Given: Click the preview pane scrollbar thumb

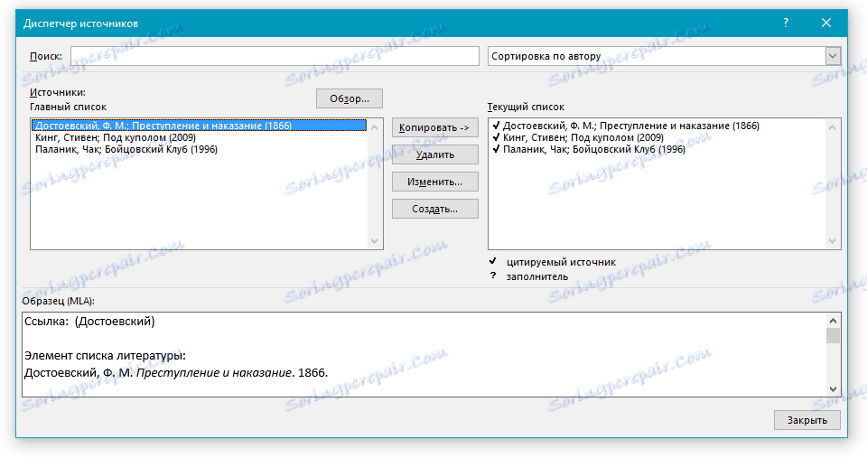Looking at the screenshot, I should pyautogui.click(x=834, y=335).
